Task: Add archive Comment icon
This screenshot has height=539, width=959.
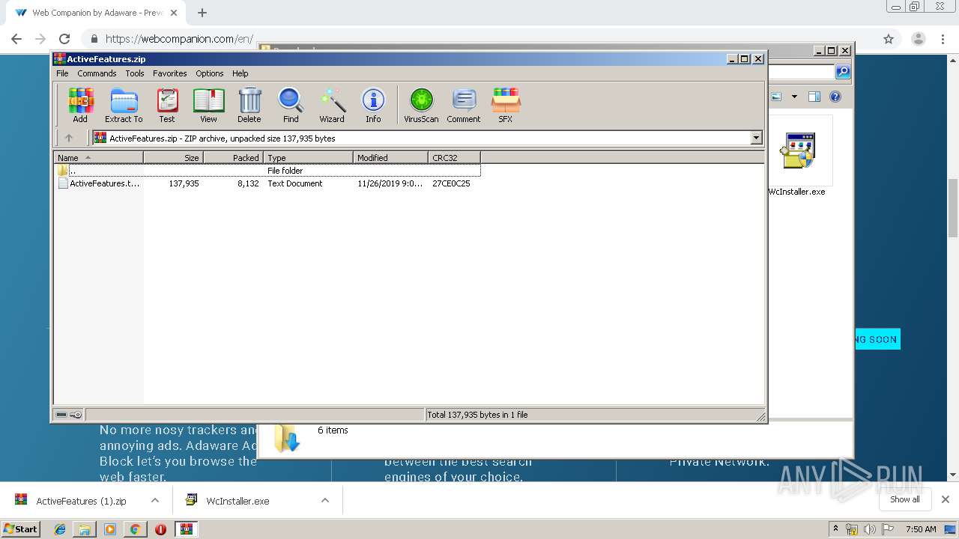Action: (464, 105)
